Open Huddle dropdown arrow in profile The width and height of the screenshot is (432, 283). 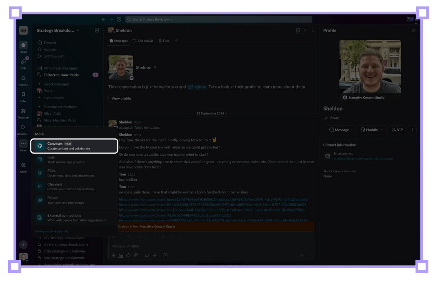click(382, 130)
